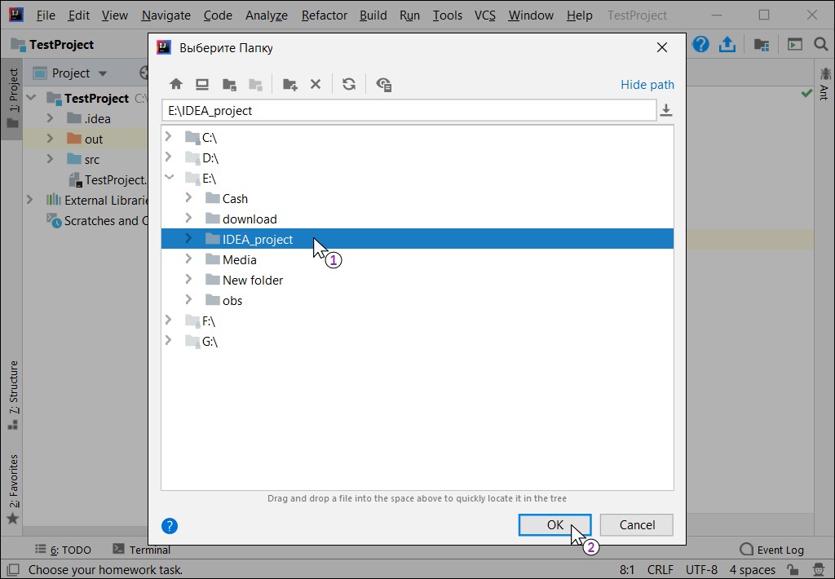835x579 pixels.
Task: Select the obs folder
Action: pyautogui.click(x=232, y=300)
